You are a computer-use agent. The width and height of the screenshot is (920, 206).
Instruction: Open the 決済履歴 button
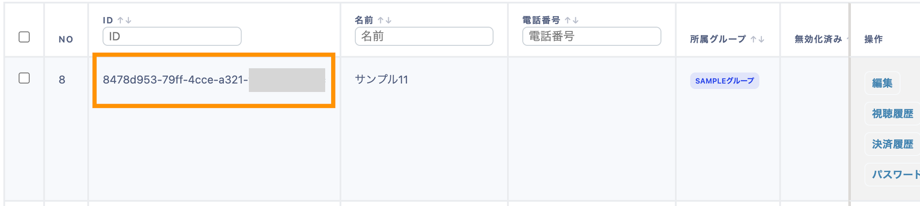pos(892,144)
